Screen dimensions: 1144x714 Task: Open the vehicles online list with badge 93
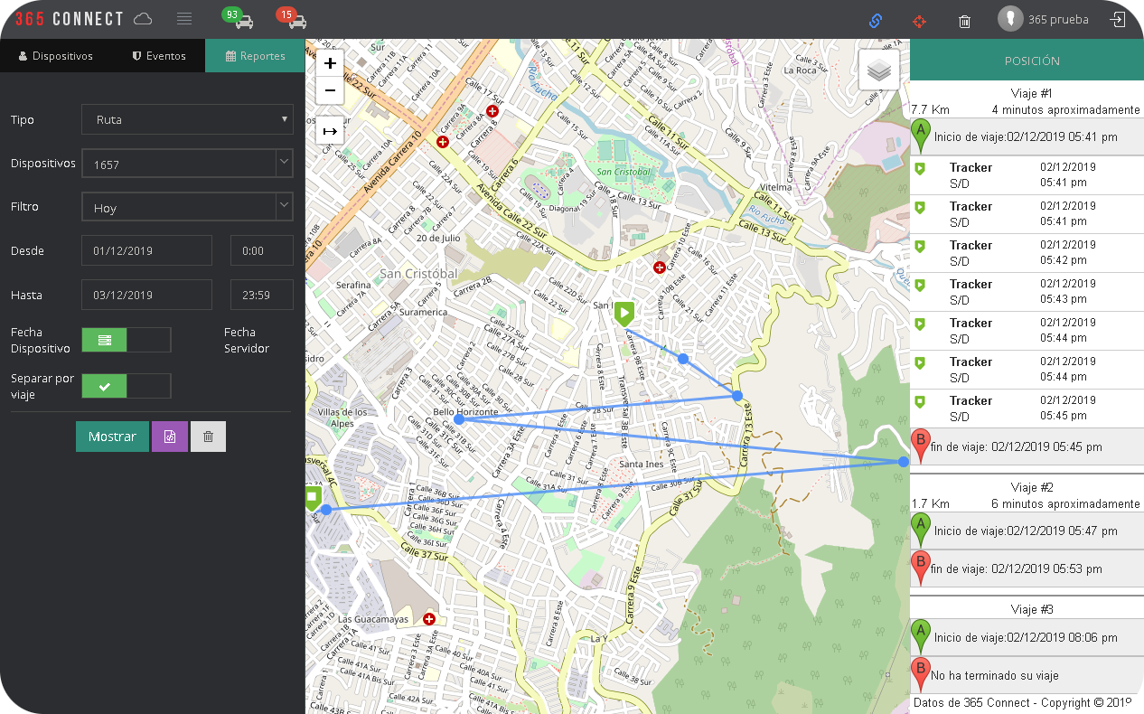pyautogui.click(x=237, y=18)
